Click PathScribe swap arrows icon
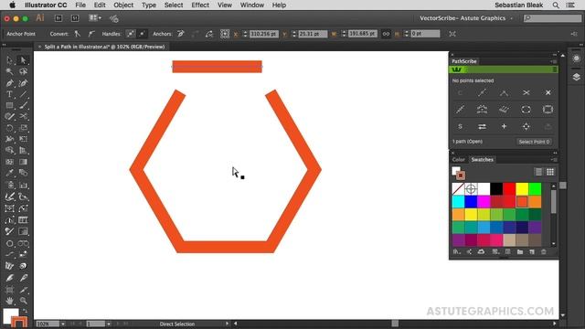The width and height of the screenshot is (585, 329). [482, 126]
